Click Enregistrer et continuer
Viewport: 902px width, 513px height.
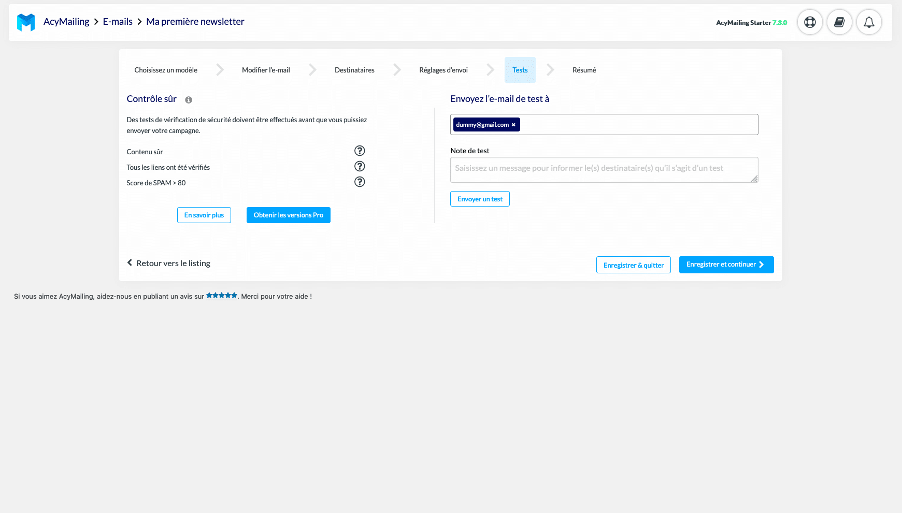pyautogui.click(x=726, y=265)
